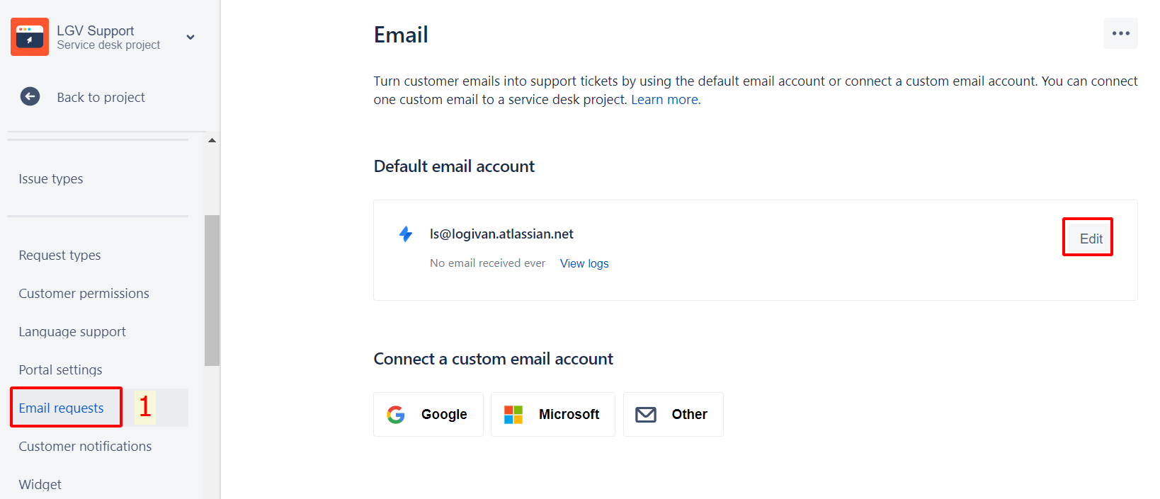The image size is (1160, 499).
Task: Expand the LGV Support project switcher chevron
Action: click(x=191, y=37)
